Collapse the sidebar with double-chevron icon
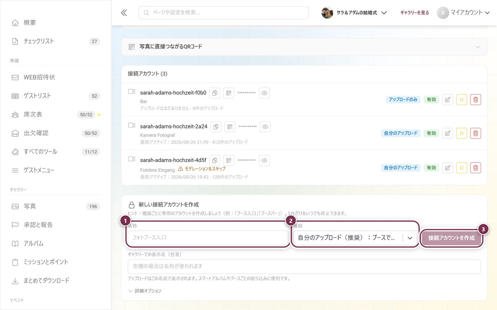 [x=124, y=13]
